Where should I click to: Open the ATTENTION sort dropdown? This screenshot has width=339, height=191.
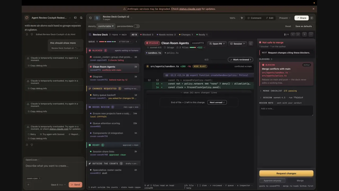point(125,42)
